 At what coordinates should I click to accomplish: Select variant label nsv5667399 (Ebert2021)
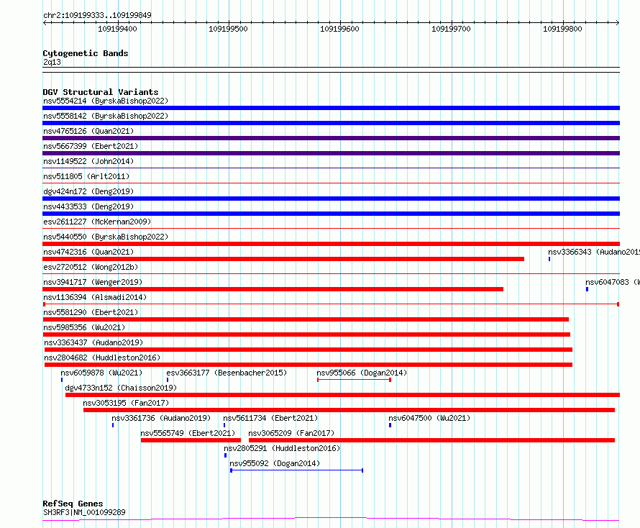pyautogui.click(x=91, y=146)
